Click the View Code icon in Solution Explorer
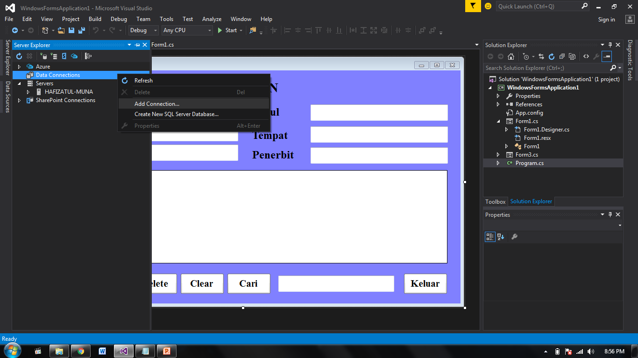The image size is (638, 358). 586,56
